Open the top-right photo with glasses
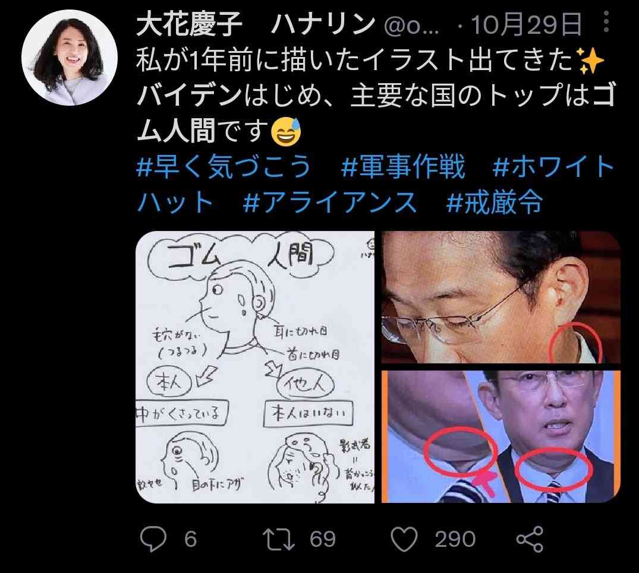The width and height of the screenshot is (639, 573). coord(501,297)
